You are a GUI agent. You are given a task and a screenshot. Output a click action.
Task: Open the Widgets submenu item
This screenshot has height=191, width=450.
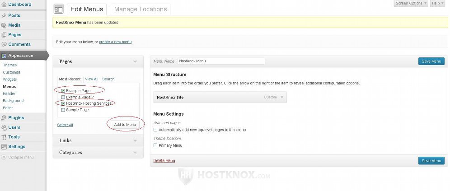click(10, 79)
